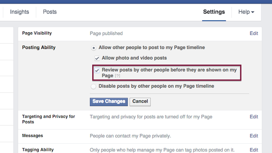Edit the Tagging Ability setting
This screenshot has height=153, width=272.
(x=254, y=150)
